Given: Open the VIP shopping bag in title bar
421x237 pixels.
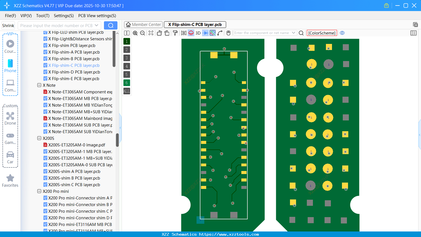Looking at the screenshot, I should (x=386, y=5).
